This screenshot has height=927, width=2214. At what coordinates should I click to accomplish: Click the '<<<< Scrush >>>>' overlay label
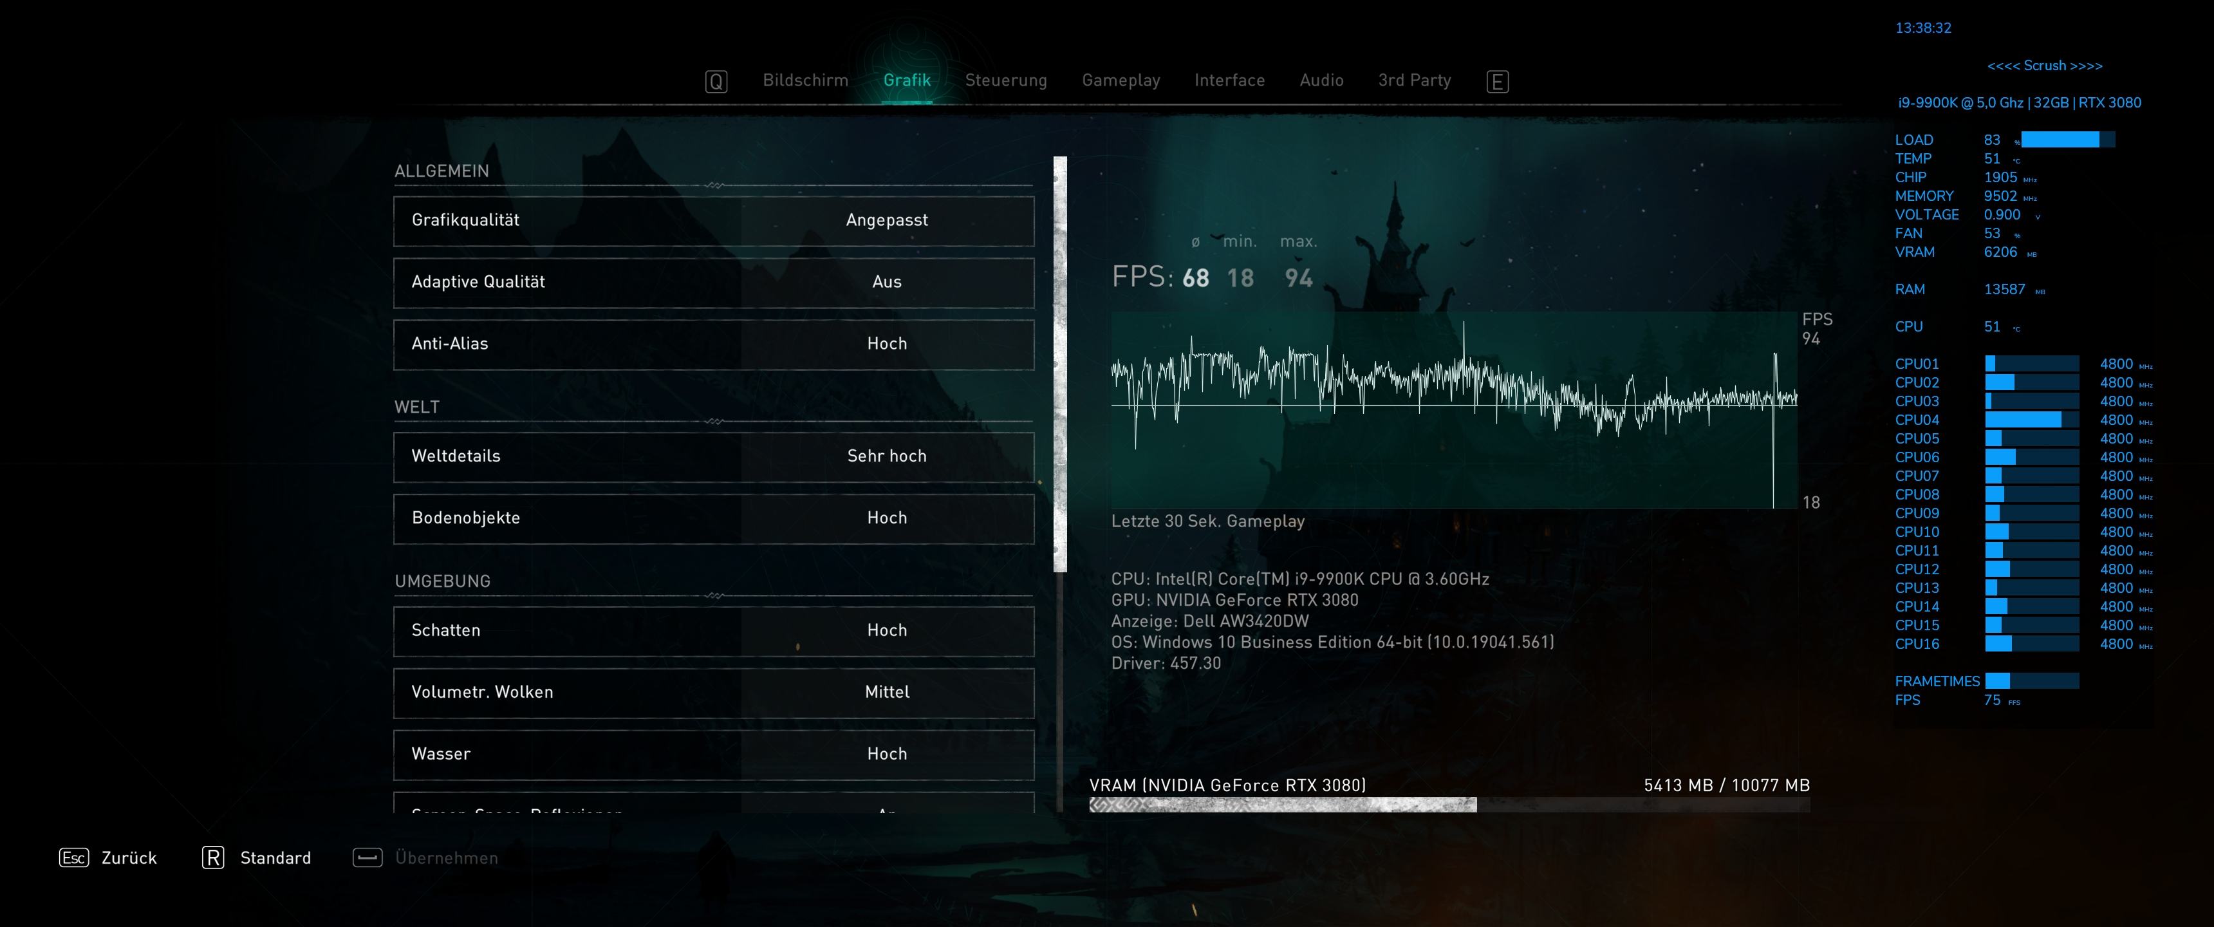(2045, 66)
